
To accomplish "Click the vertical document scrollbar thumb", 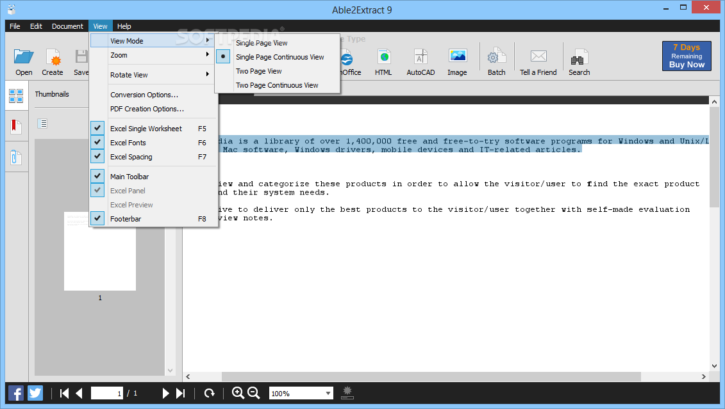I will 714,157.
